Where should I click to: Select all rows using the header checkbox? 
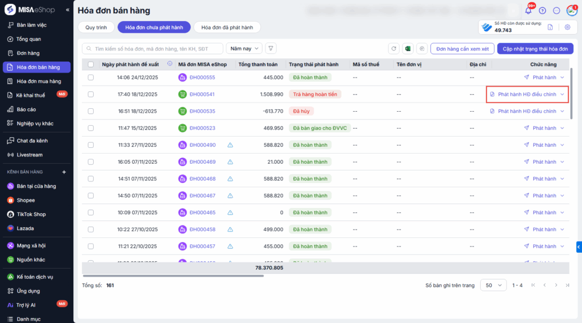(x=91, y=65)
